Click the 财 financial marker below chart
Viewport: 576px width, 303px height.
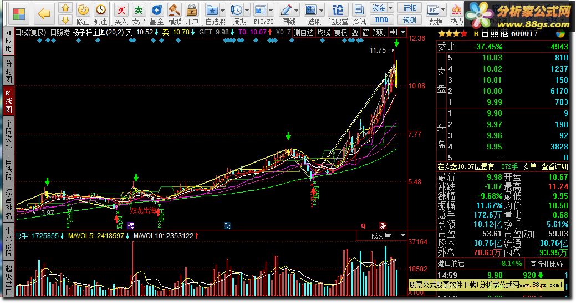[227, 225]
